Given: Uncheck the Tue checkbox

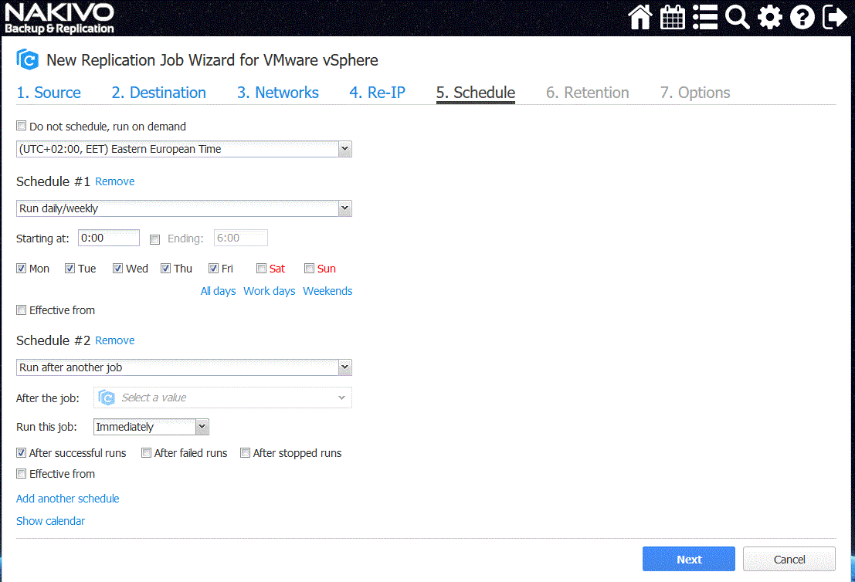Looking at the screenshot, I should click(70, 268).
